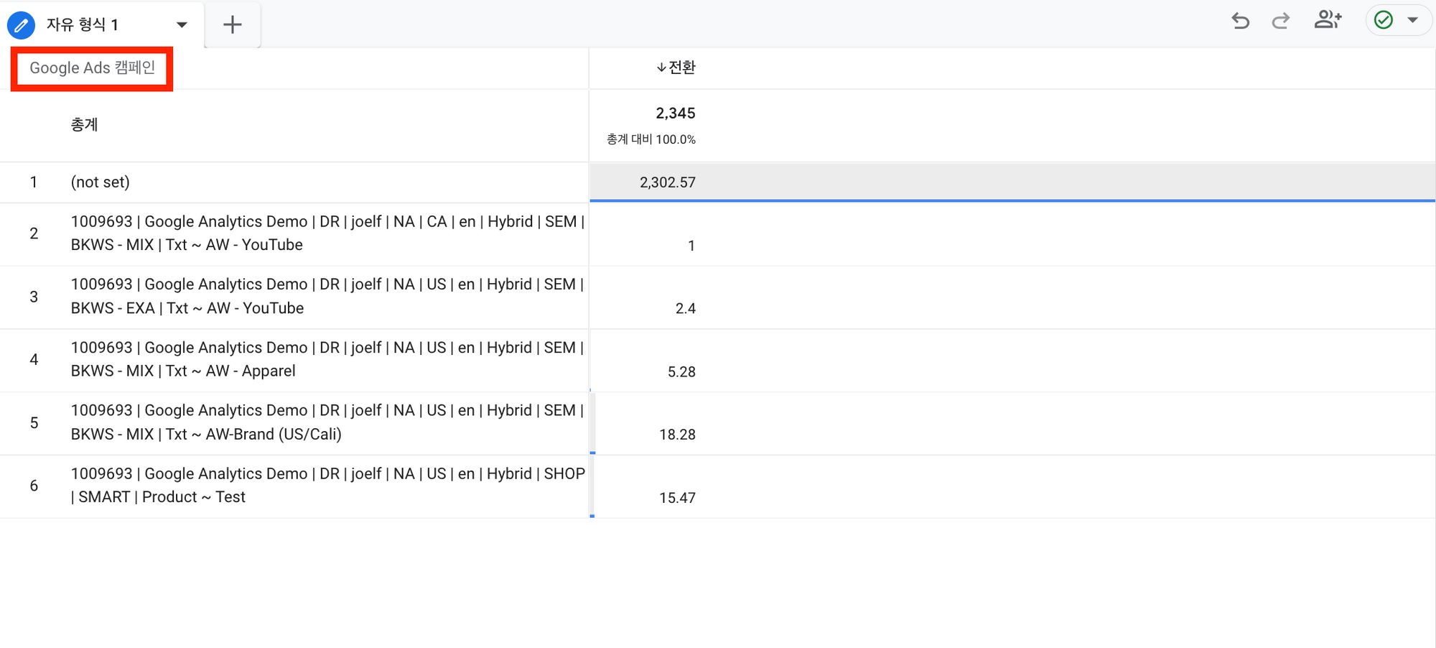Click the 총계 totals row label
This screenshot has height=648, width=1436.
point(84,125)
